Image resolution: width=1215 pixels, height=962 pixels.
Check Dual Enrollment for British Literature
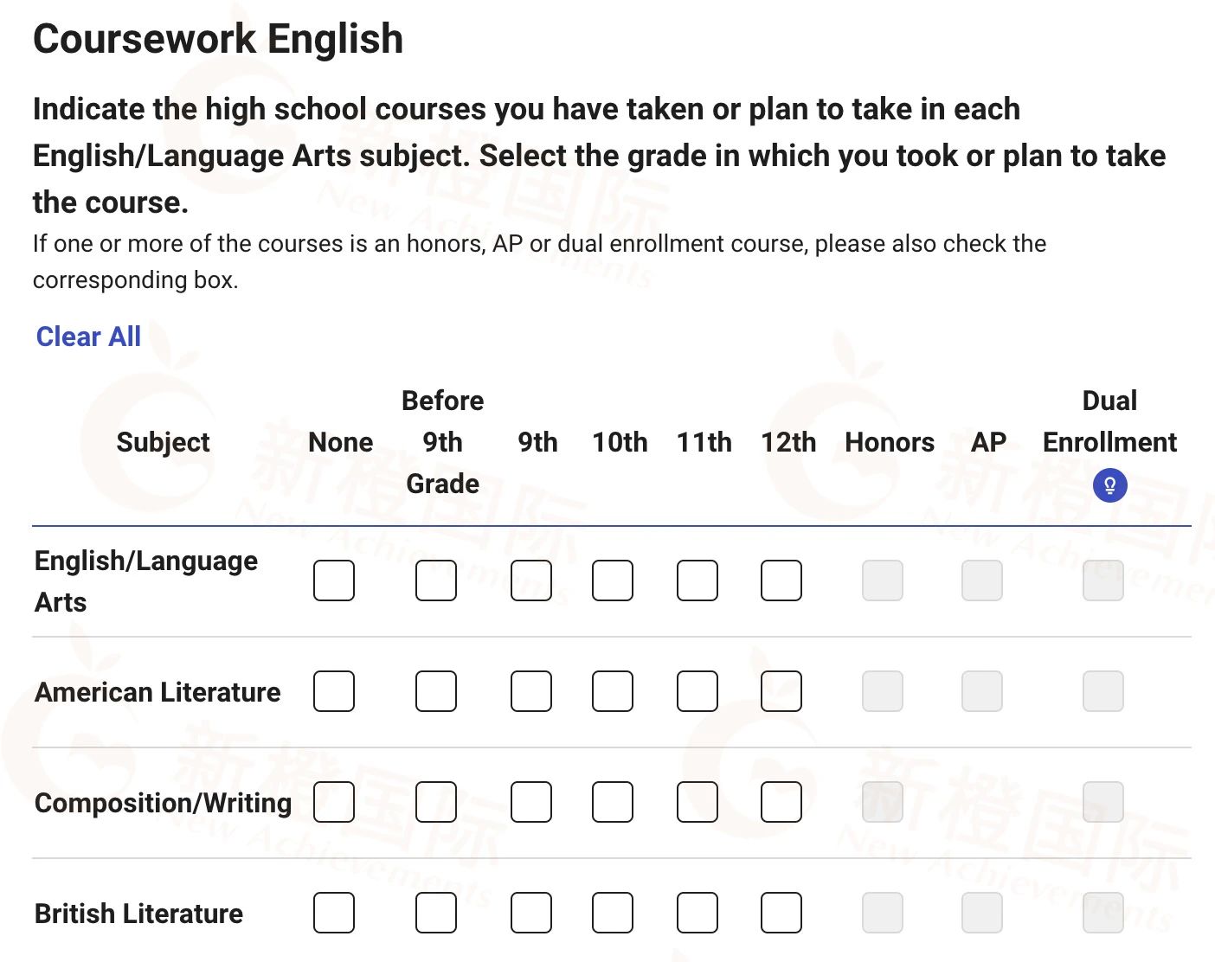1103,913
